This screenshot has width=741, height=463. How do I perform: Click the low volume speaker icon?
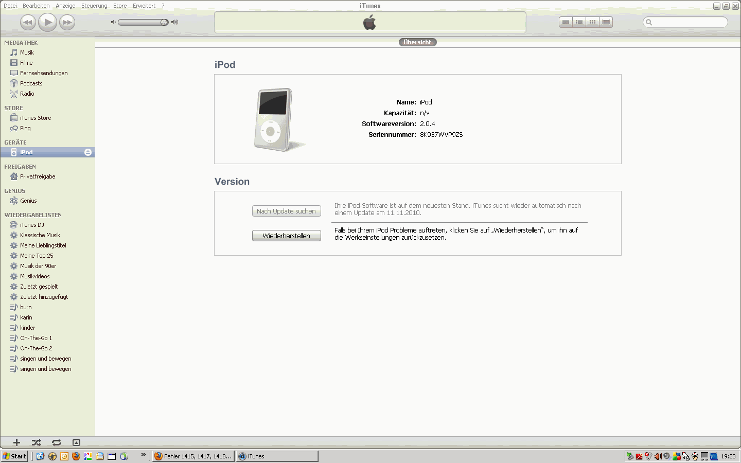point(113,22)
